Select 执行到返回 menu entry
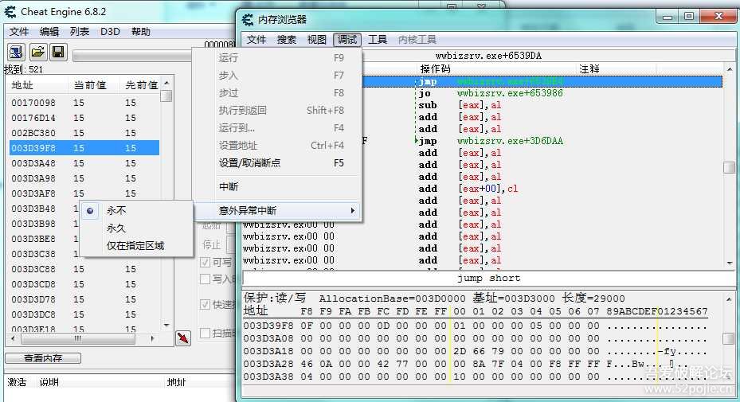The image size is (740, 402). tap(277, 111)
